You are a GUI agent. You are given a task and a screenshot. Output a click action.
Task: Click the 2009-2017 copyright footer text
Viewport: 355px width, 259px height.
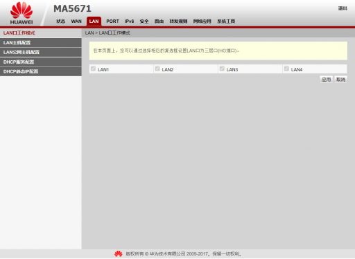click(x=183, y=254)
